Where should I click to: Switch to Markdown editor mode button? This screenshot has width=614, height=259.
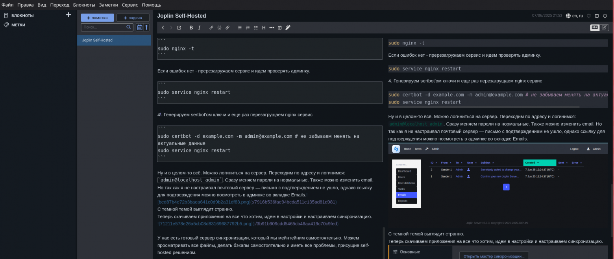[x=595, y=28]
